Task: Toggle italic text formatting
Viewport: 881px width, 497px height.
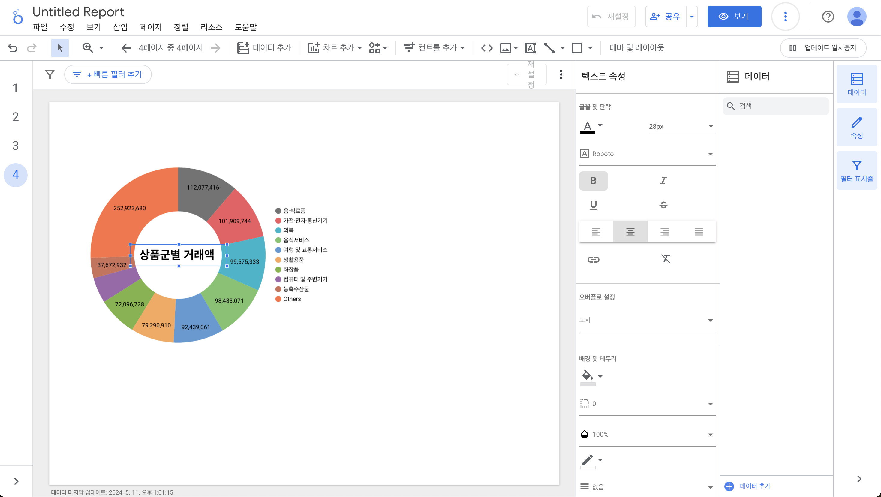Action: [x=663, y=180]
